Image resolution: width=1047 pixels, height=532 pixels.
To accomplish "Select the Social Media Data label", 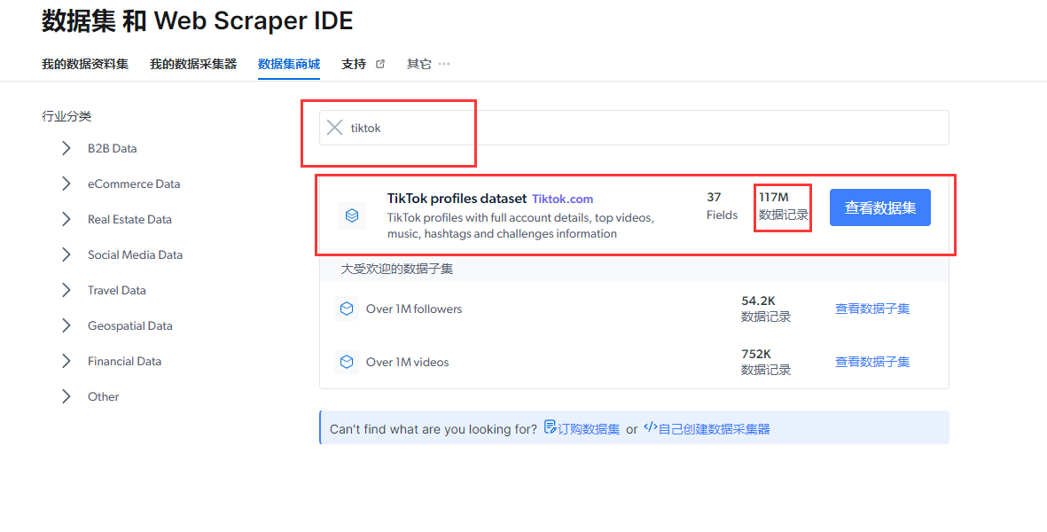I will 135,254.
